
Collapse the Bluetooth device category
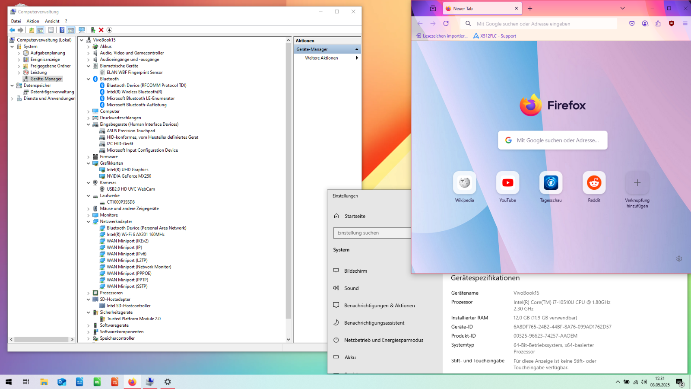click(x=89, y=79)
